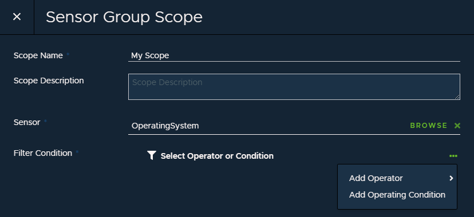Focus the Scope Name field with My Scope
Screen dimensions: 474x217
294,55
